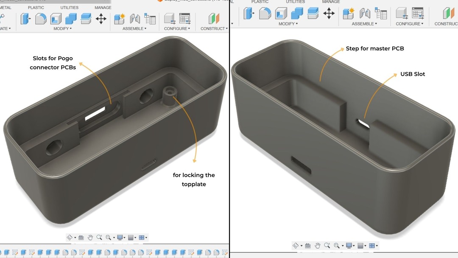The height and width of the screenshot is (258, 458).
Task: Open Display Settings menu in right window
Action: (349, 245)
